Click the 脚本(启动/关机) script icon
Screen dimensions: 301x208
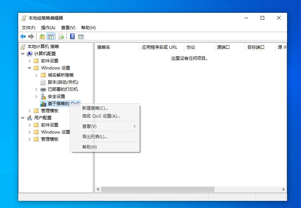pyautogui.click(x=43, y=82)
